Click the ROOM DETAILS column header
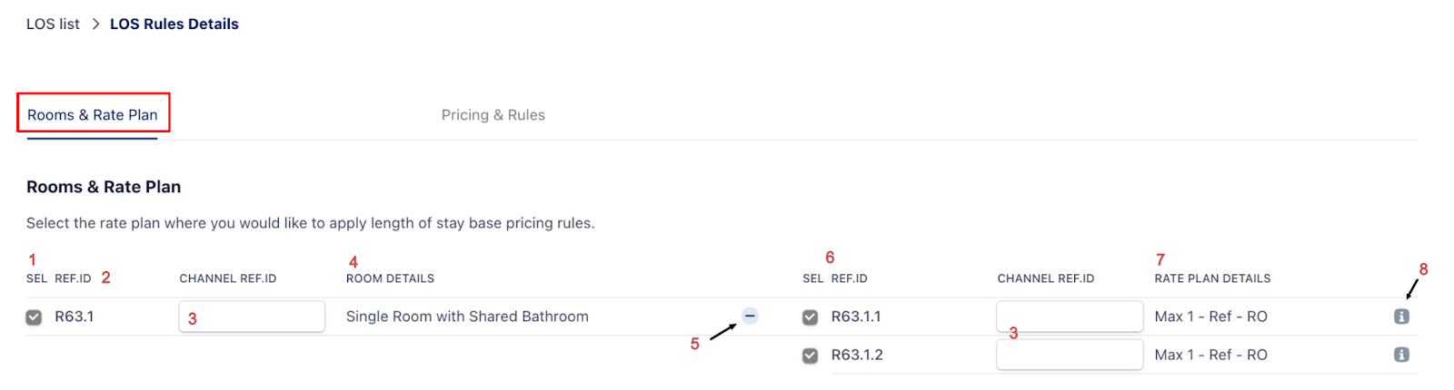 click(390, 278)
